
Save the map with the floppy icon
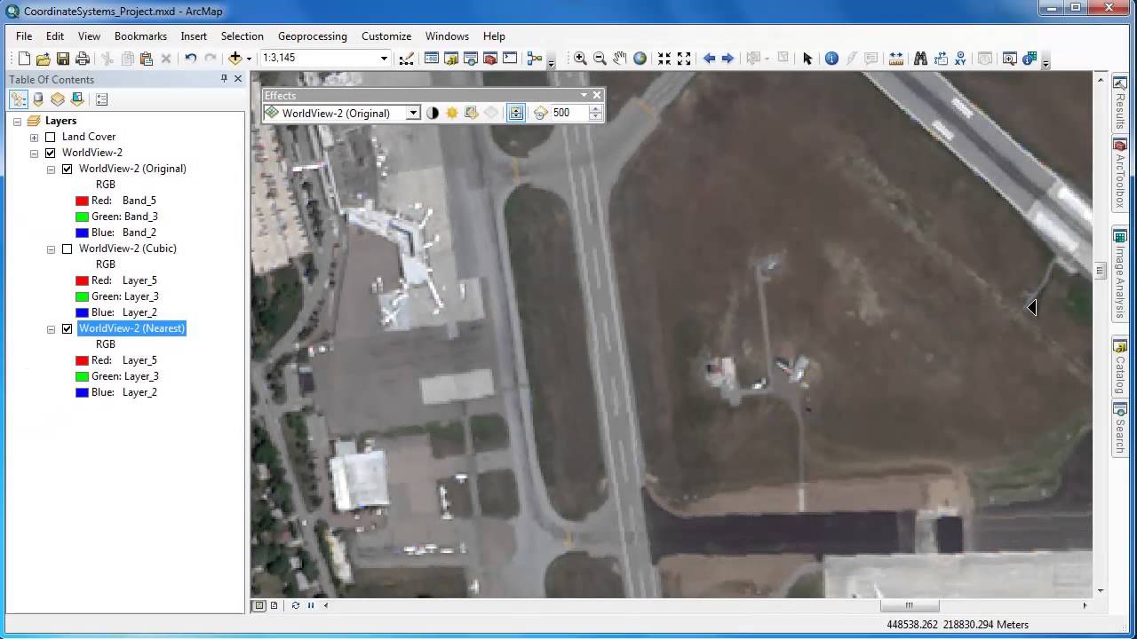click(63, 59)
